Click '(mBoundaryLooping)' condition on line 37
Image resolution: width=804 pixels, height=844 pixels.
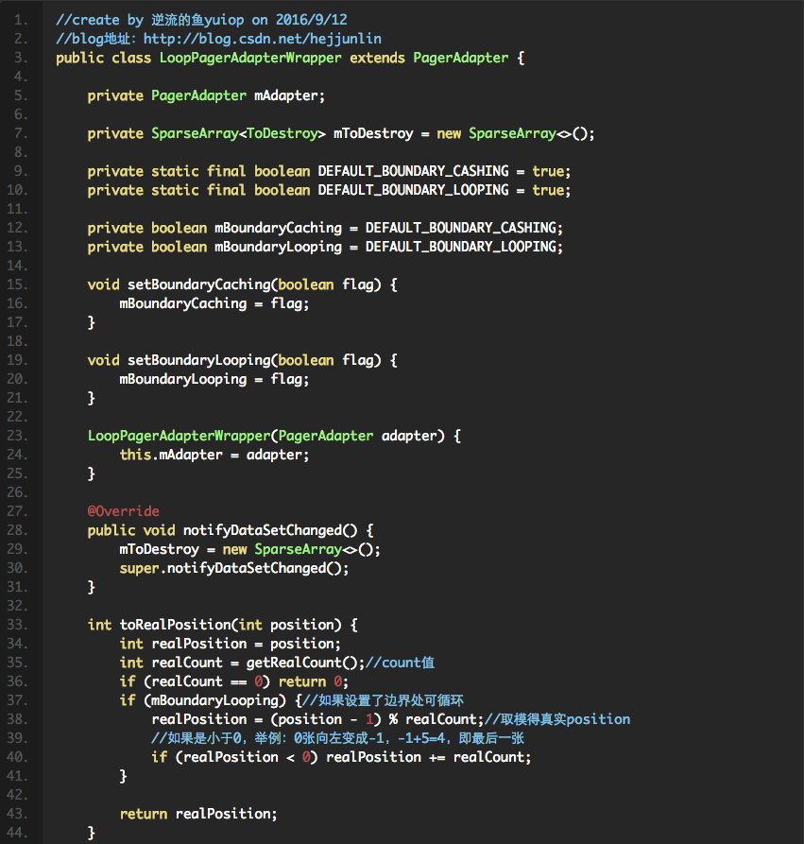pyautogui.click(x=214, y=701)
